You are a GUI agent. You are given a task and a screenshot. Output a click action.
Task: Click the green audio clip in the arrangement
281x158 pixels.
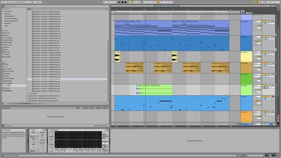[154, 90]
